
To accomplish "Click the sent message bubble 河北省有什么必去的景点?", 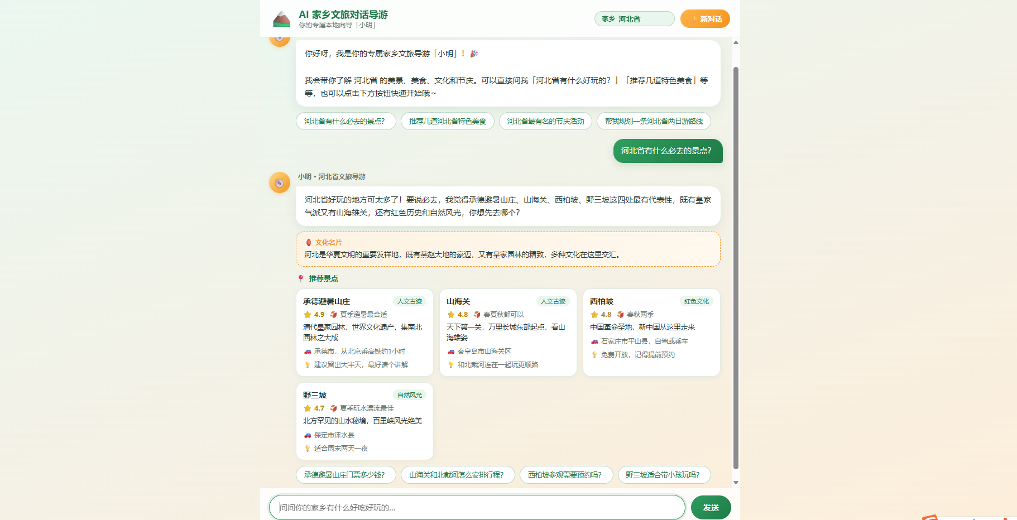I will pyautogui.click(x=668, y=151).
